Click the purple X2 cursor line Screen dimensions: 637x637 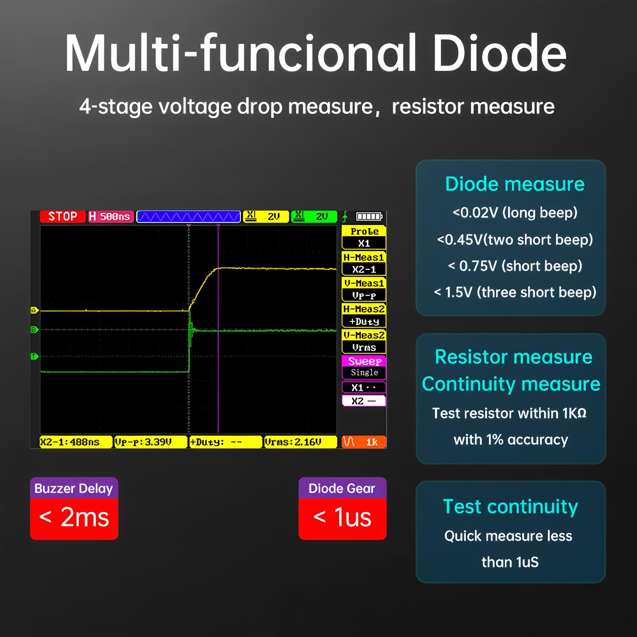pyautogui.click(x=218, y=329)
